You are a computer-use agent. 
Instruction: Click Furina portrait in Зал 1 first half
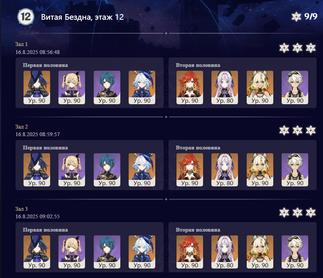pyautogui.click(x=142, y=87)
